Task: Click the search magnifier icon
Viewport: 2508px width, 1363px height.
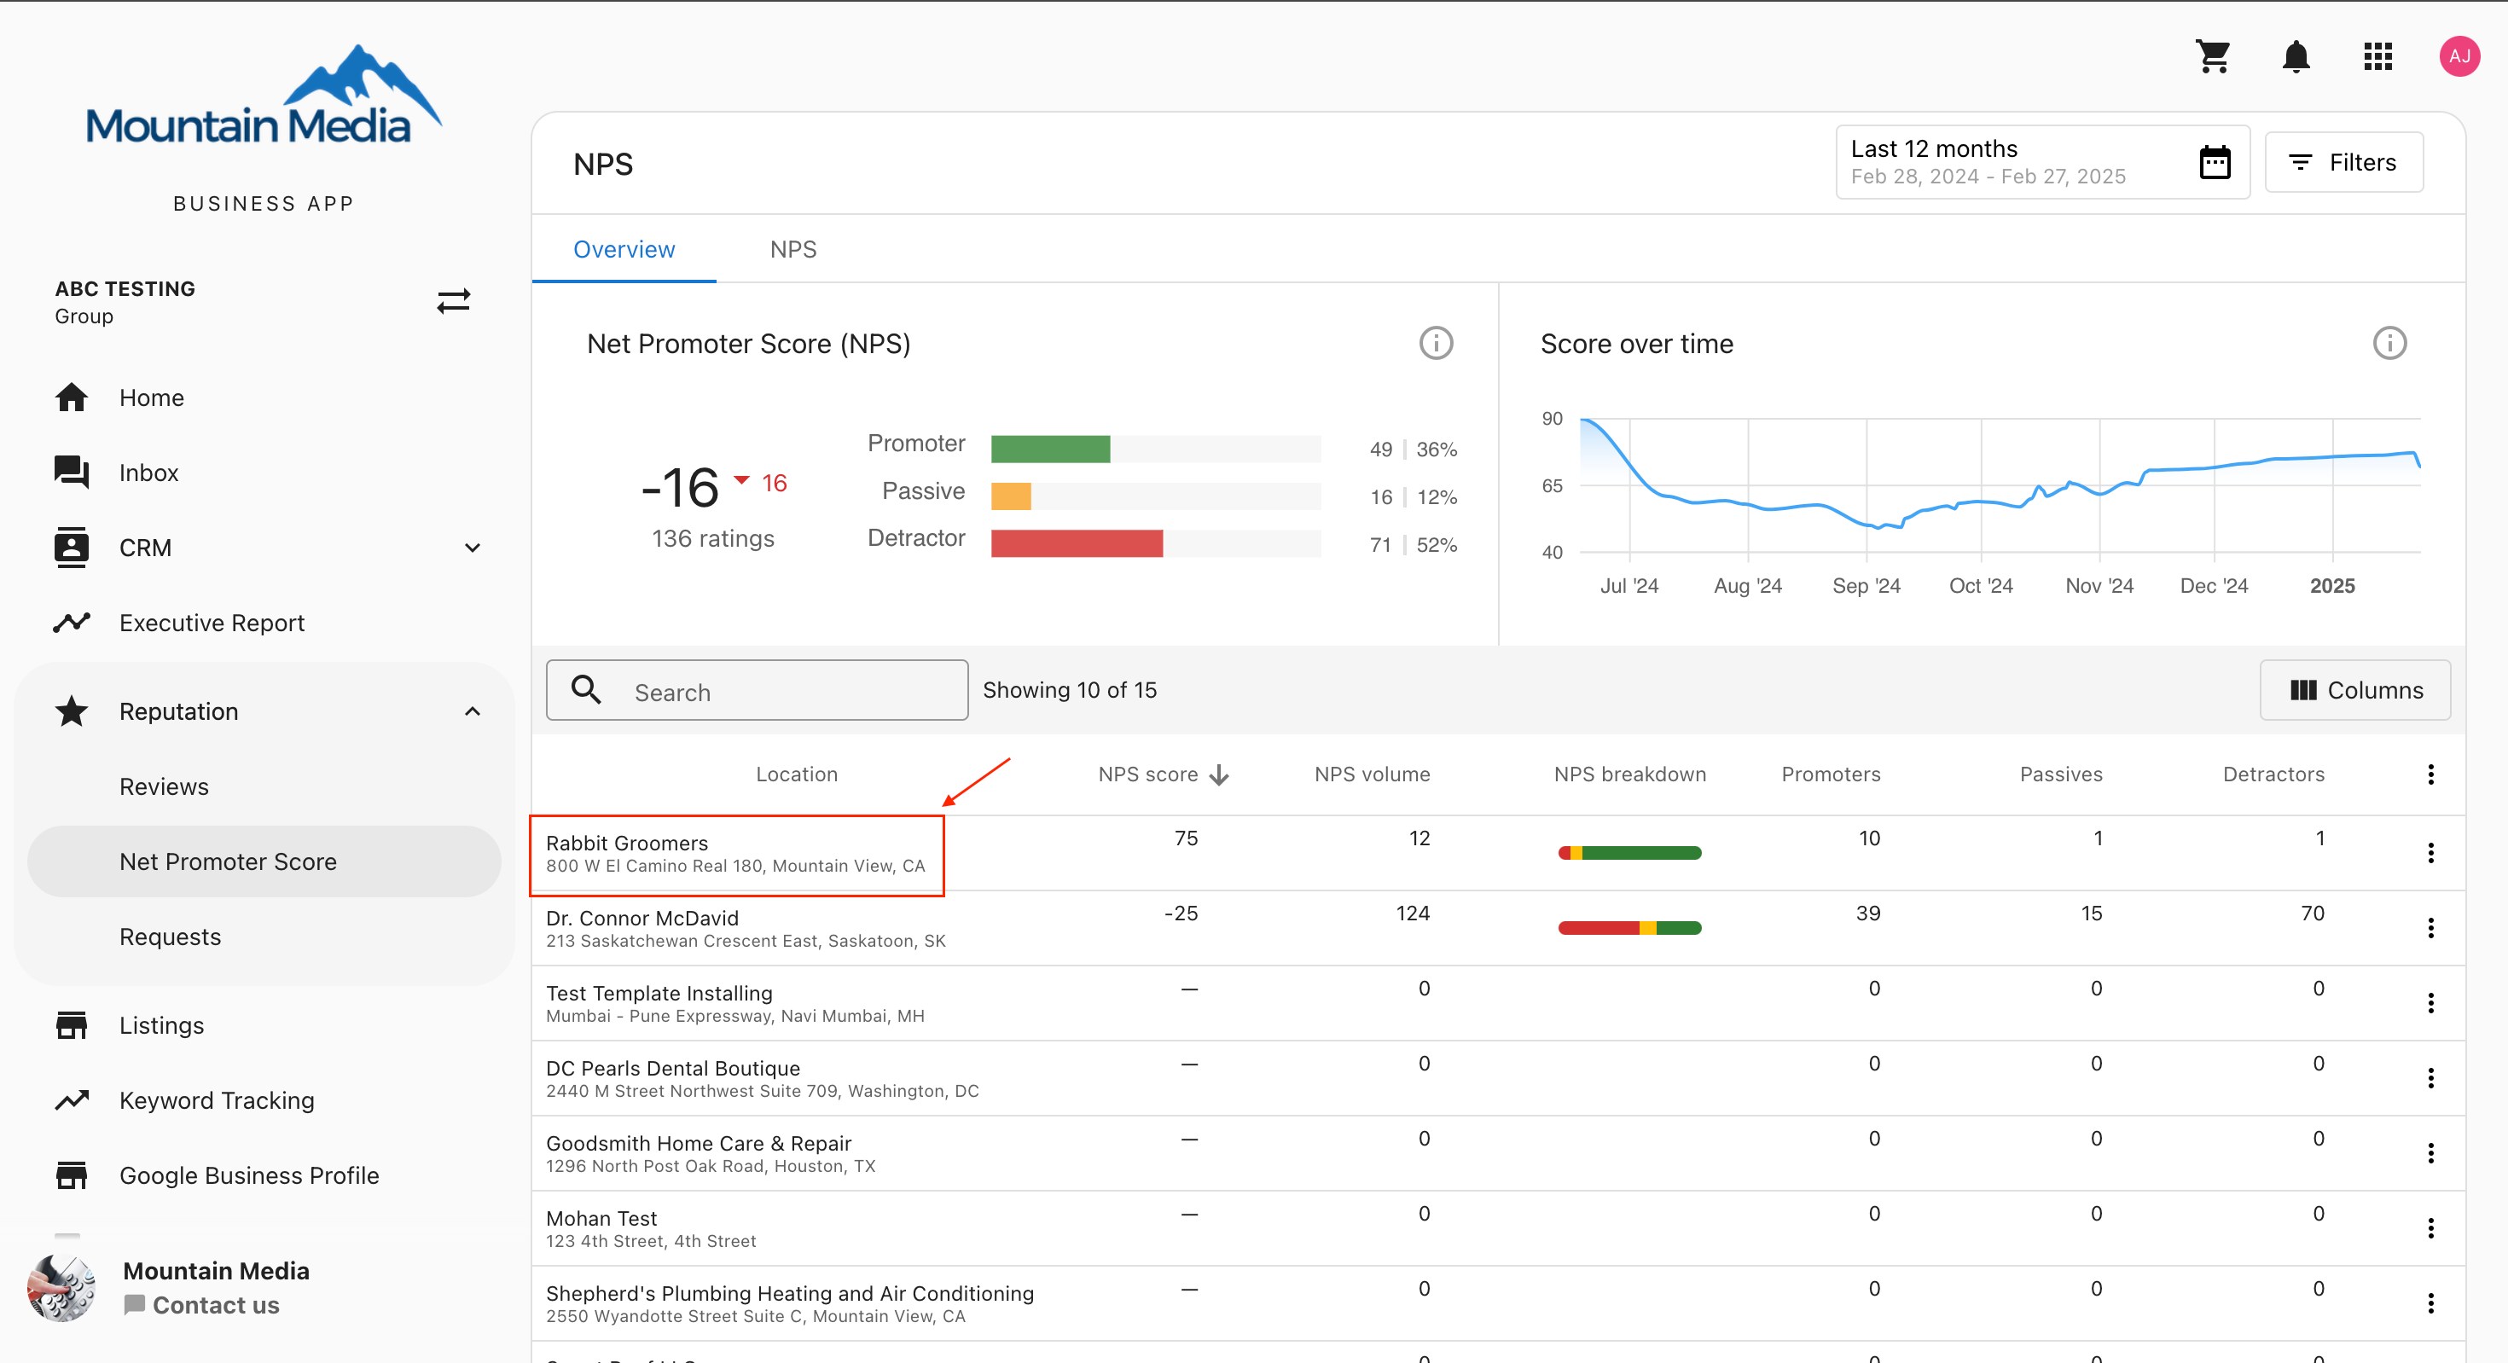Action: 586,690
